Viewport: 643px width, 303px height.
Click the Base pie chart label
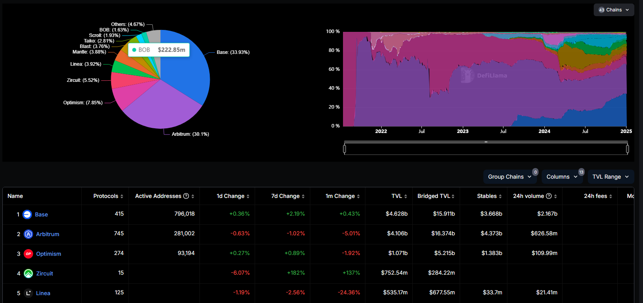233,52
